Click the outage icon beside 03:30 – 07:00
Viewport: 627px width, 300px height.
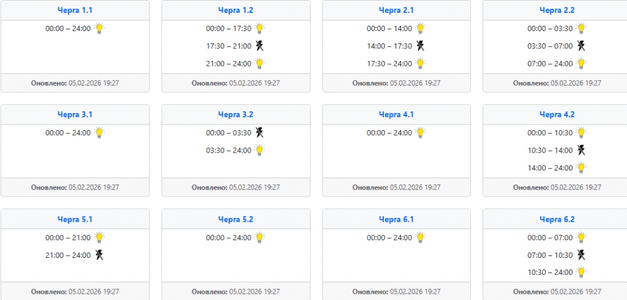pyautogui.click(x=581, y=45)
